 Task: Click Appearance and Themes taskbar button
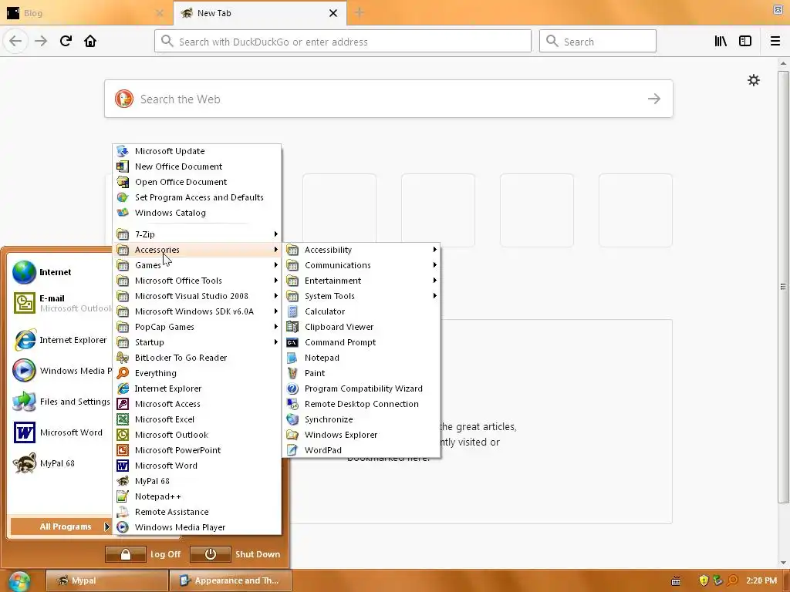pyautogui.click(x=230, y=580)
